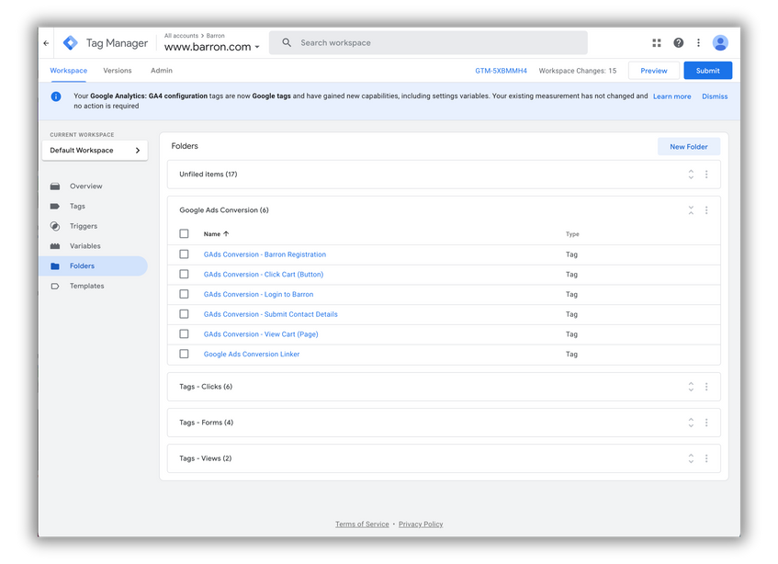Click the All accounts breadcrumb
Screen dimensions: 778x564
(181, 36)
